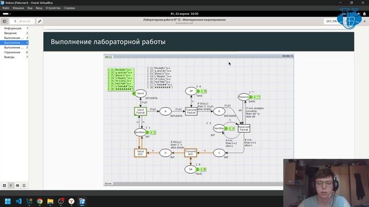Click the Send Packet transition in the diagram
The height and width of the screenshot is (207, 369).
coord(141,111)
